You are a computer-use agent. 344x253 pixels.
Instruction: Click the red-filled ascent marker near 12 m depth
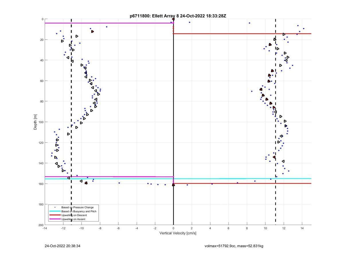click(92, 31)
